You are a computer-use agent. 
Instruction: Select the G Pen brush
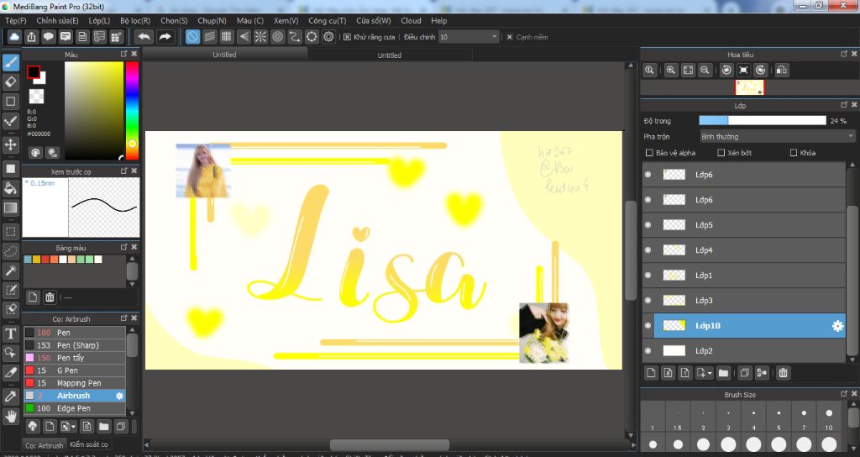(67, 370)
